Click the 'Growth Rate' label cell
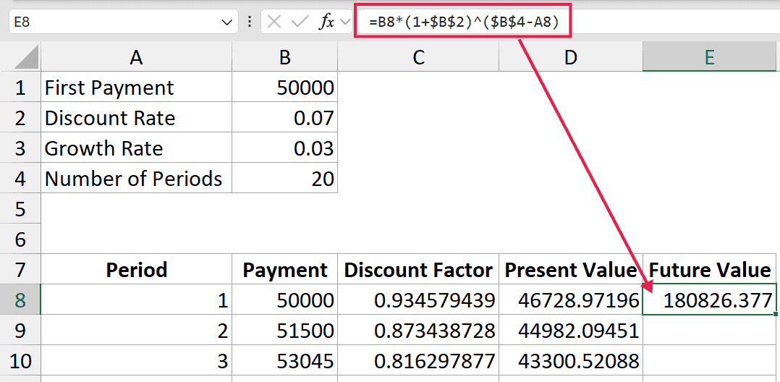 pyautogui.click(x=136, y=149)
